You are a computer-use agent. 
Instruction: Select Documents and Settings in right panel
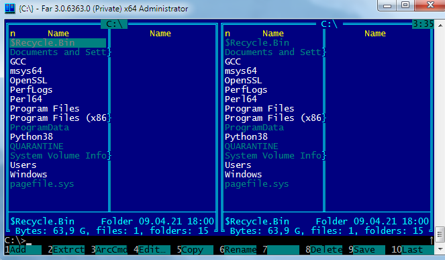(x=274, y=52)
